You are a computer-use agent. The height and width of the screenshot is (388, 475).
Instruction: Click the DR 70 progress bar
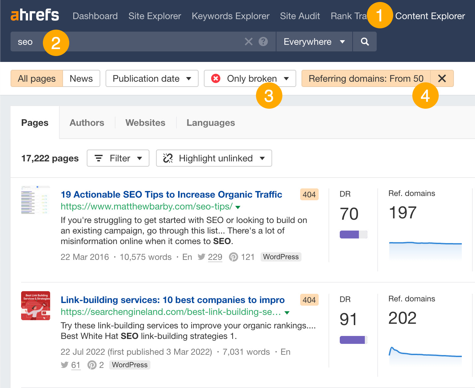[353, 234]
